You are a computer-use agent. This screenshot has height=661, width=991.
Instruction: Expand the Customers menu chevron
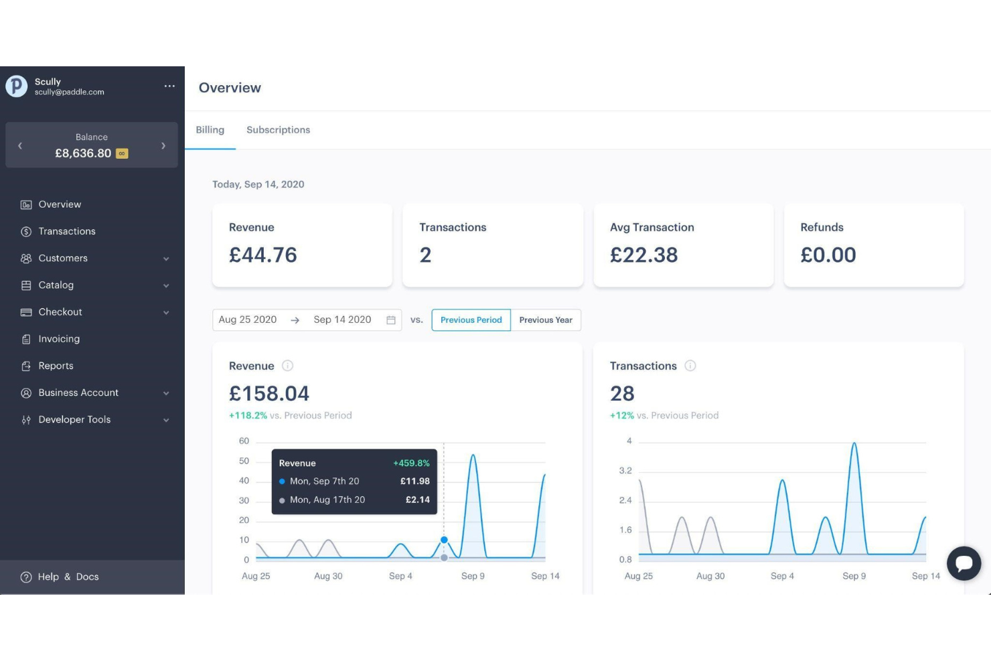point(166,259)
